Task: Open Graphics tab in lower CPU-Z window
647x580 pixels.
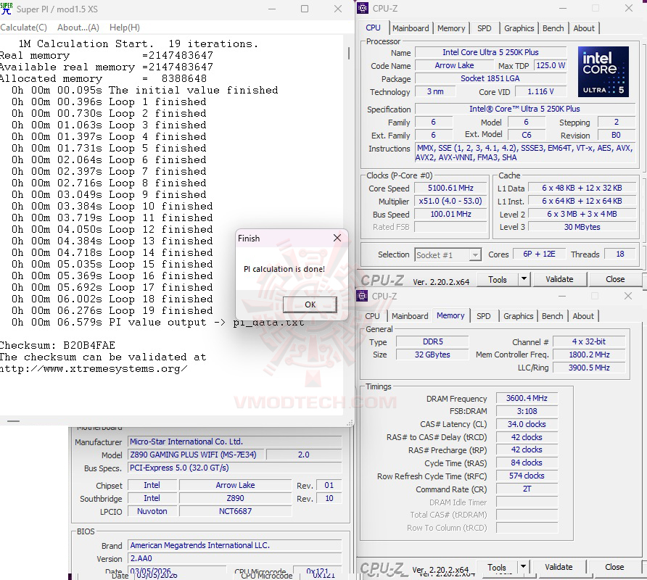Action: pyautogui.click(x=519, y=316)
